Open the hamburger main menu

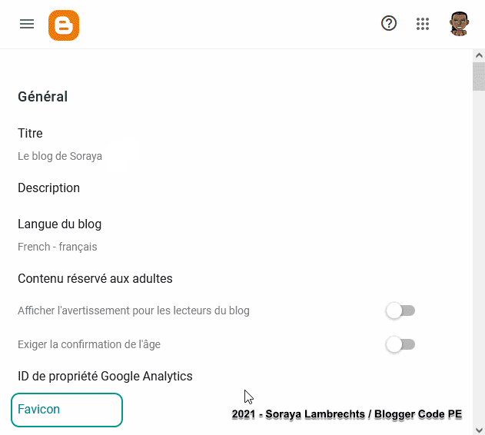27,24
